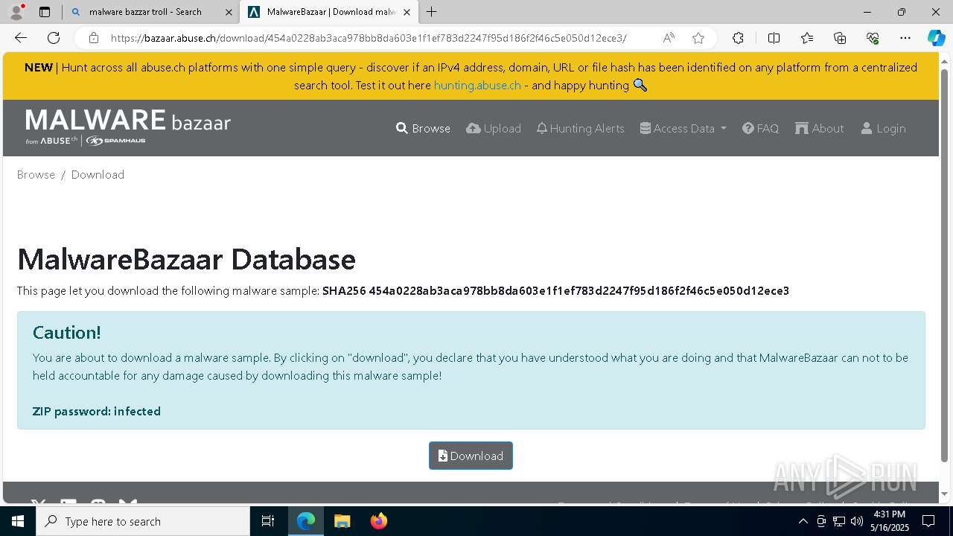Viewport: 953px width, 536px height.
Task: Open Browser essentials icon
Action: click(873, 38)
